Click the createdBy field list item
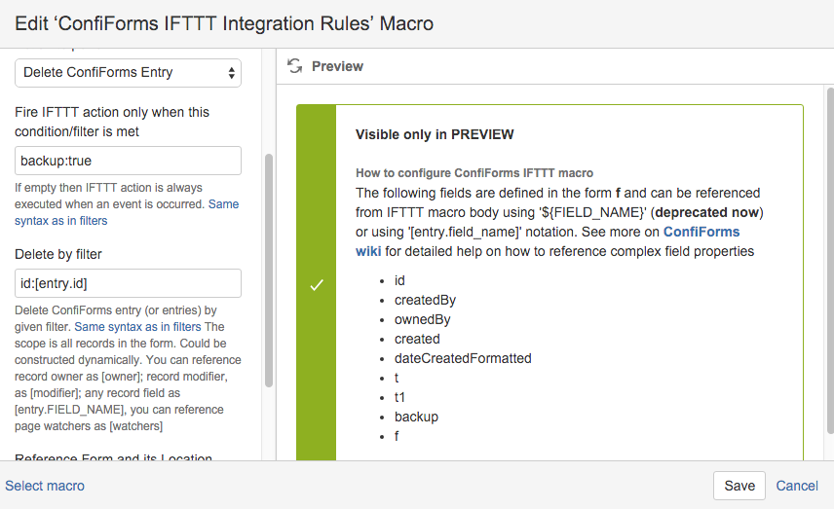The width and height of the screenshot is (834, 509). 425,300
